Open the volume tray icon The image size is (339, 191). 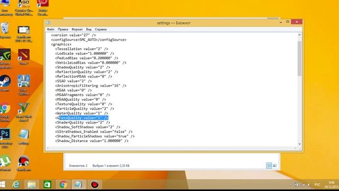coord(309,185)
